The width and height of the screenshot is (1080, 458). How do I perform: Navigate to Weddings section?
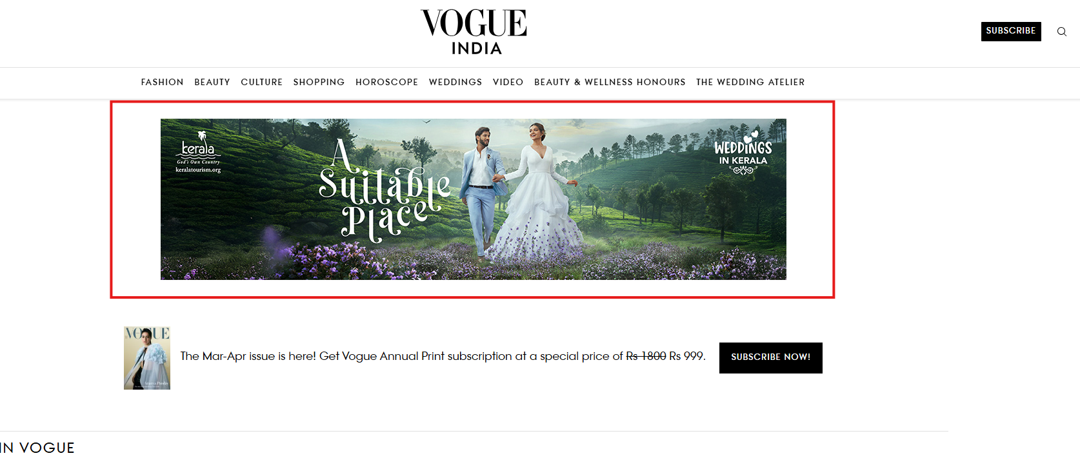pyautogui.click(x=455, y=82)
